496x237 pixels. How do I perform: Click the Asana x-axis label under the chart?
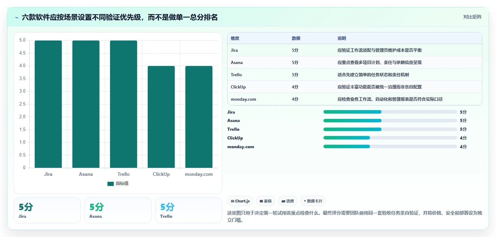(x=86, y=174)
